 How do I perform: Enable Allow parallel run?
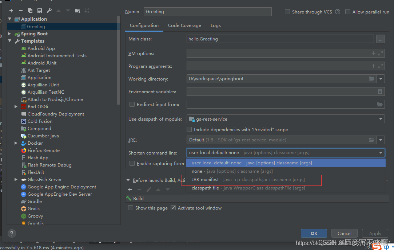(x=347, y=12)
